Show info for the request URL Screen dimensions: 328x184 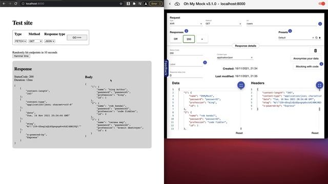pyautogui.click(x=320, y=24)
